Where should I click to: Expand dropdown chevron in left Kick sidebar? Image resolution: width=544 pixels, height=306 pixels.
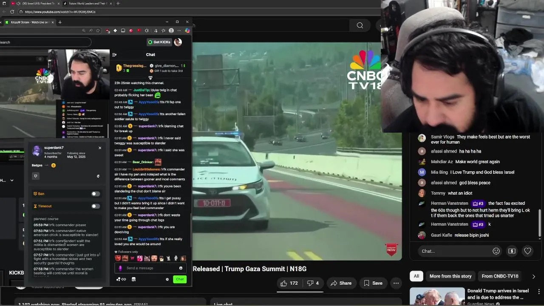pos(12,180)
